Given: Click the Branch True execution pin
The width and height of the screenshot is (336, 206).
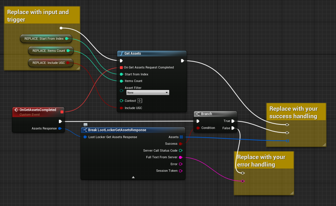Looking at the screenshot, I should point(233,121).
